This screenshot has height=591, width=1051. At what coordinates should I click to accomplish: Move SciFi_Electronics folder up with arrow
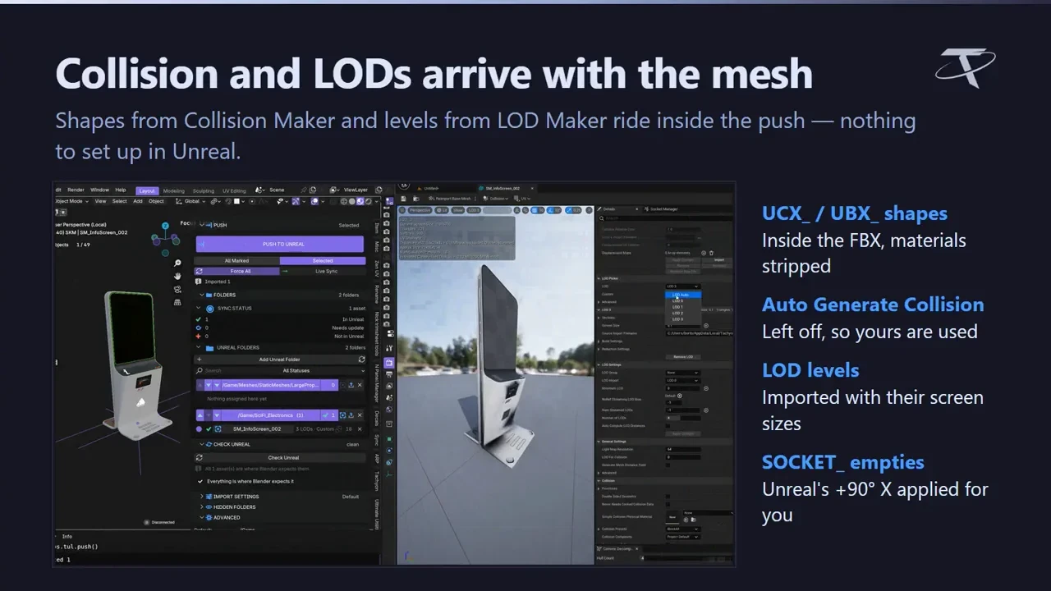click(x=200, y=415)
